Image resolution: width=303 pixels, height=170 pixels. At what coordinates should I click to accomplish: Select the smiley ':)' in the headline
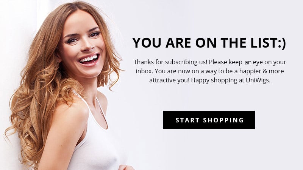(282, 43)
